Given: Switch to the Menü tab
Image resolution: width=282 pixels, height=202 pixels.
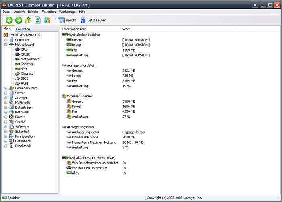Looking at the screenshot, I should tap(8, 29).
